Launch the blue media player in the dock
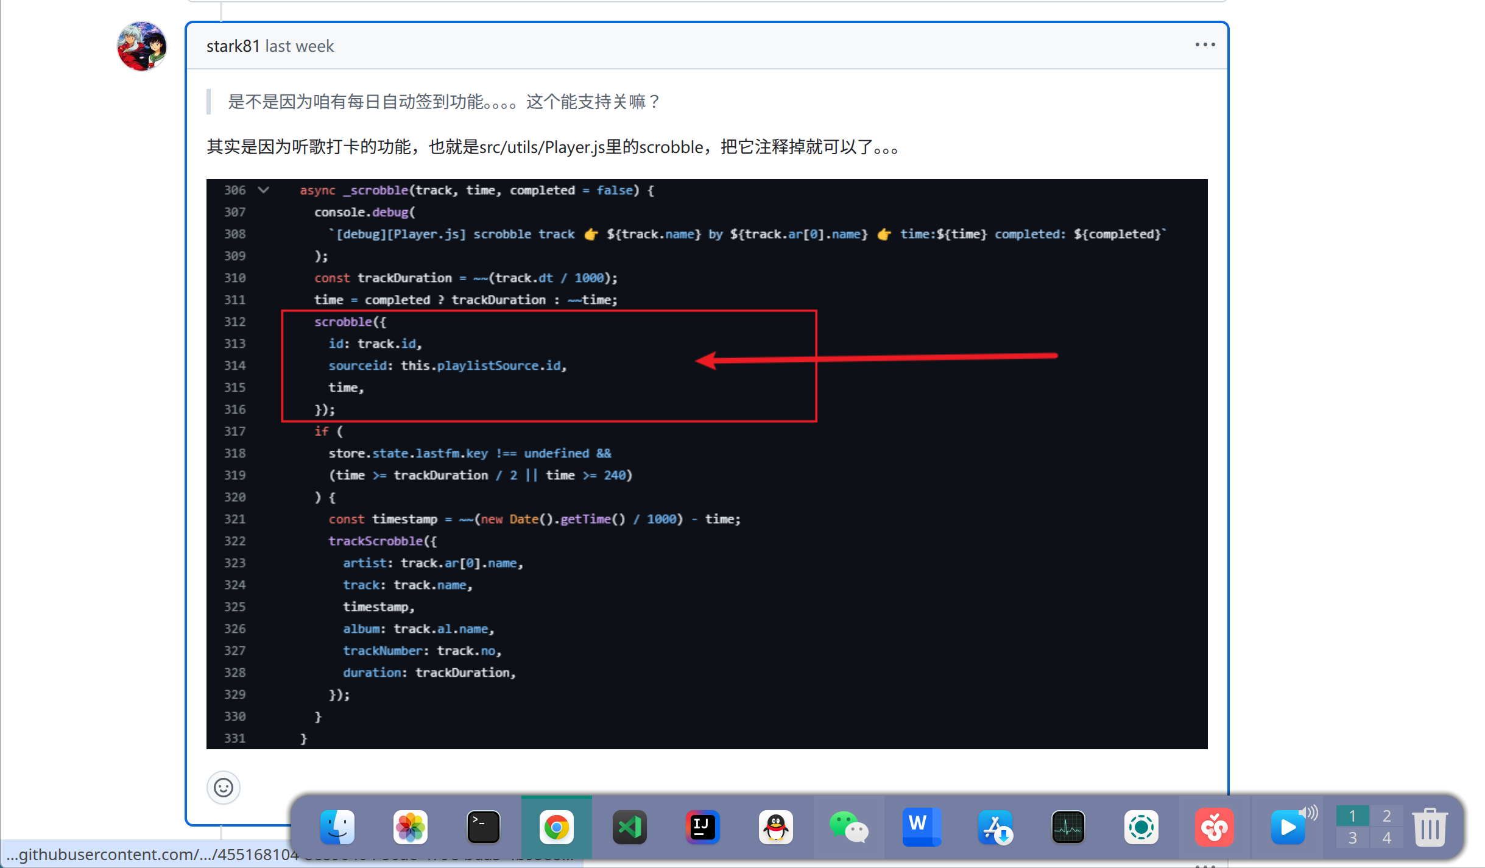This screenshot has height=868, width=1485. point(1288,827)
